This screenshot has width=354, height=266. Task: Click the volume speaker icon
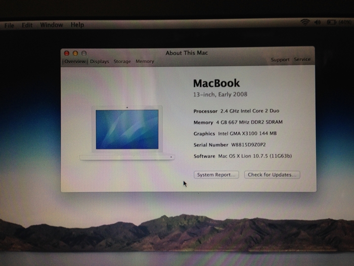pyautogui.click(x=318, y=22)
